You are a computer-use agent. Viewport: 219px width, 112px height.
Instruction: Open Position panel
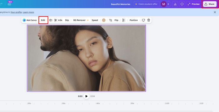coord(134,20)
